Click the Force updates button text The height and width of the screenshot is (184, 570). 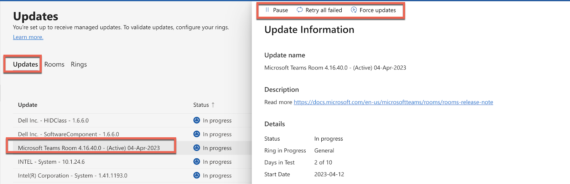pos(378,10)
